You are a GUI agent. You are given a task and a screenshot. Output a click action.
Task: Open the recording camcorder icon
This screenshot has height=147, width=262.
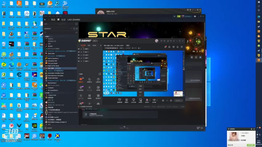(x=163, y=101)
